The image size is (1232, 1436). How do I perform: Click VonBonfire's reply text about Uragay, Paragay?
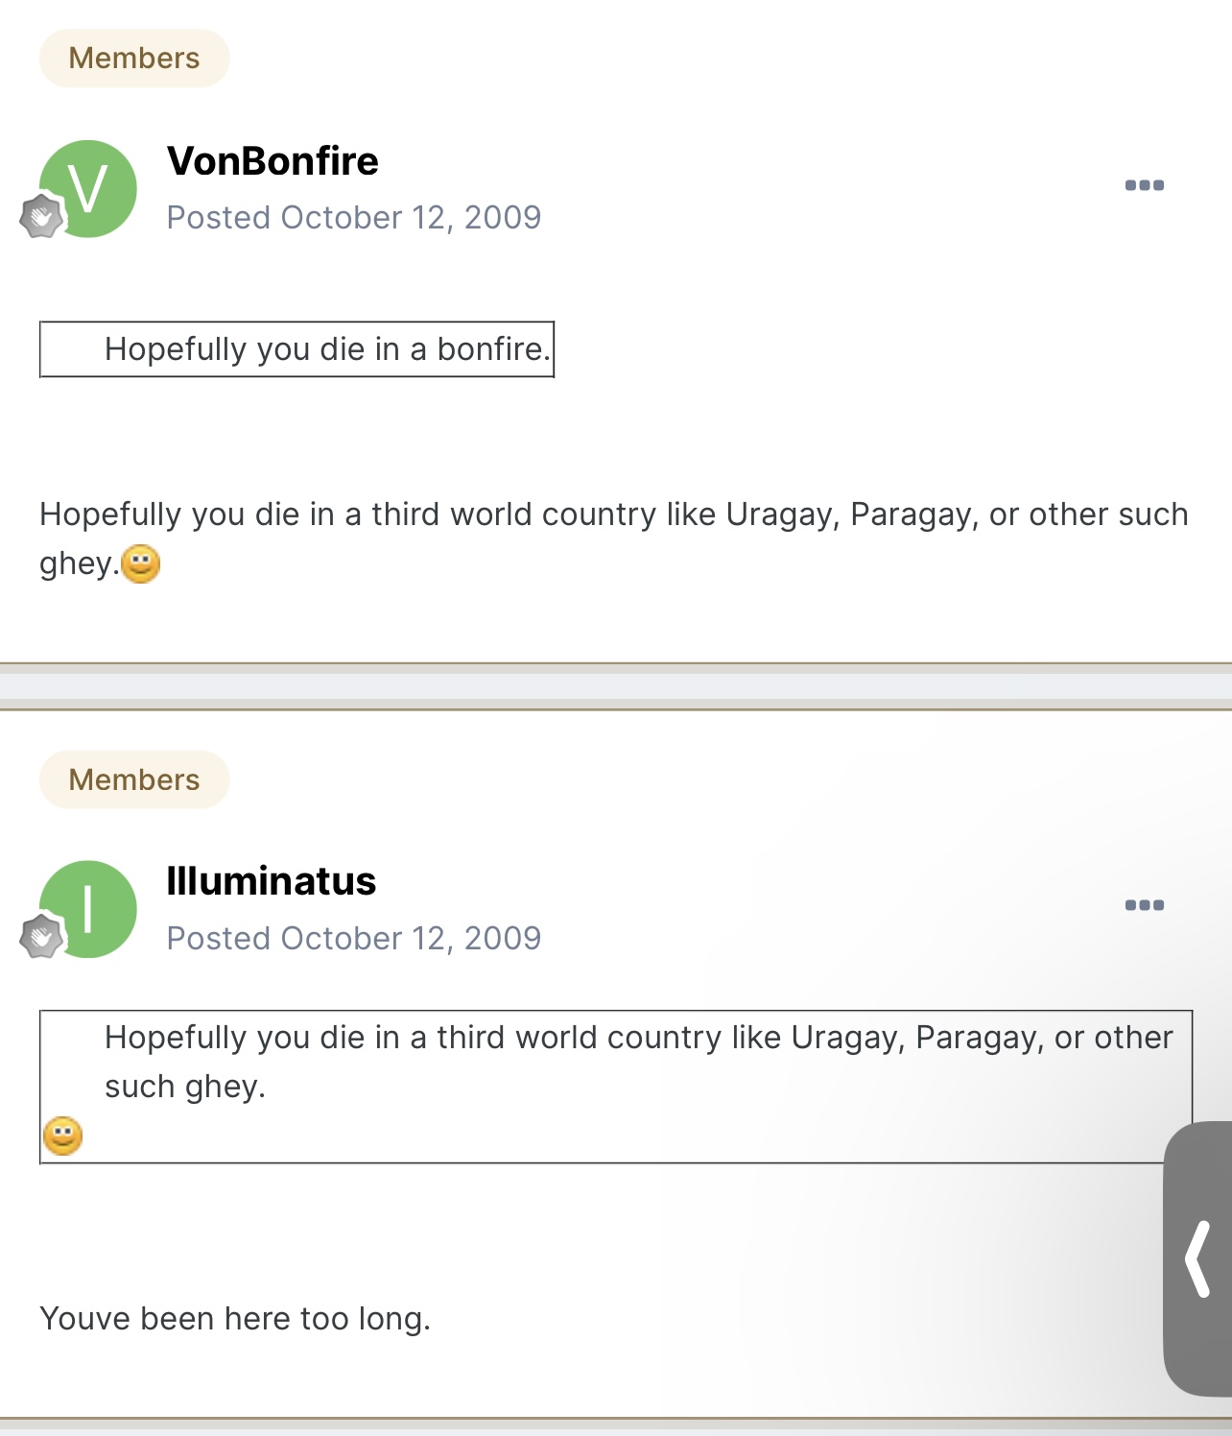614,515
